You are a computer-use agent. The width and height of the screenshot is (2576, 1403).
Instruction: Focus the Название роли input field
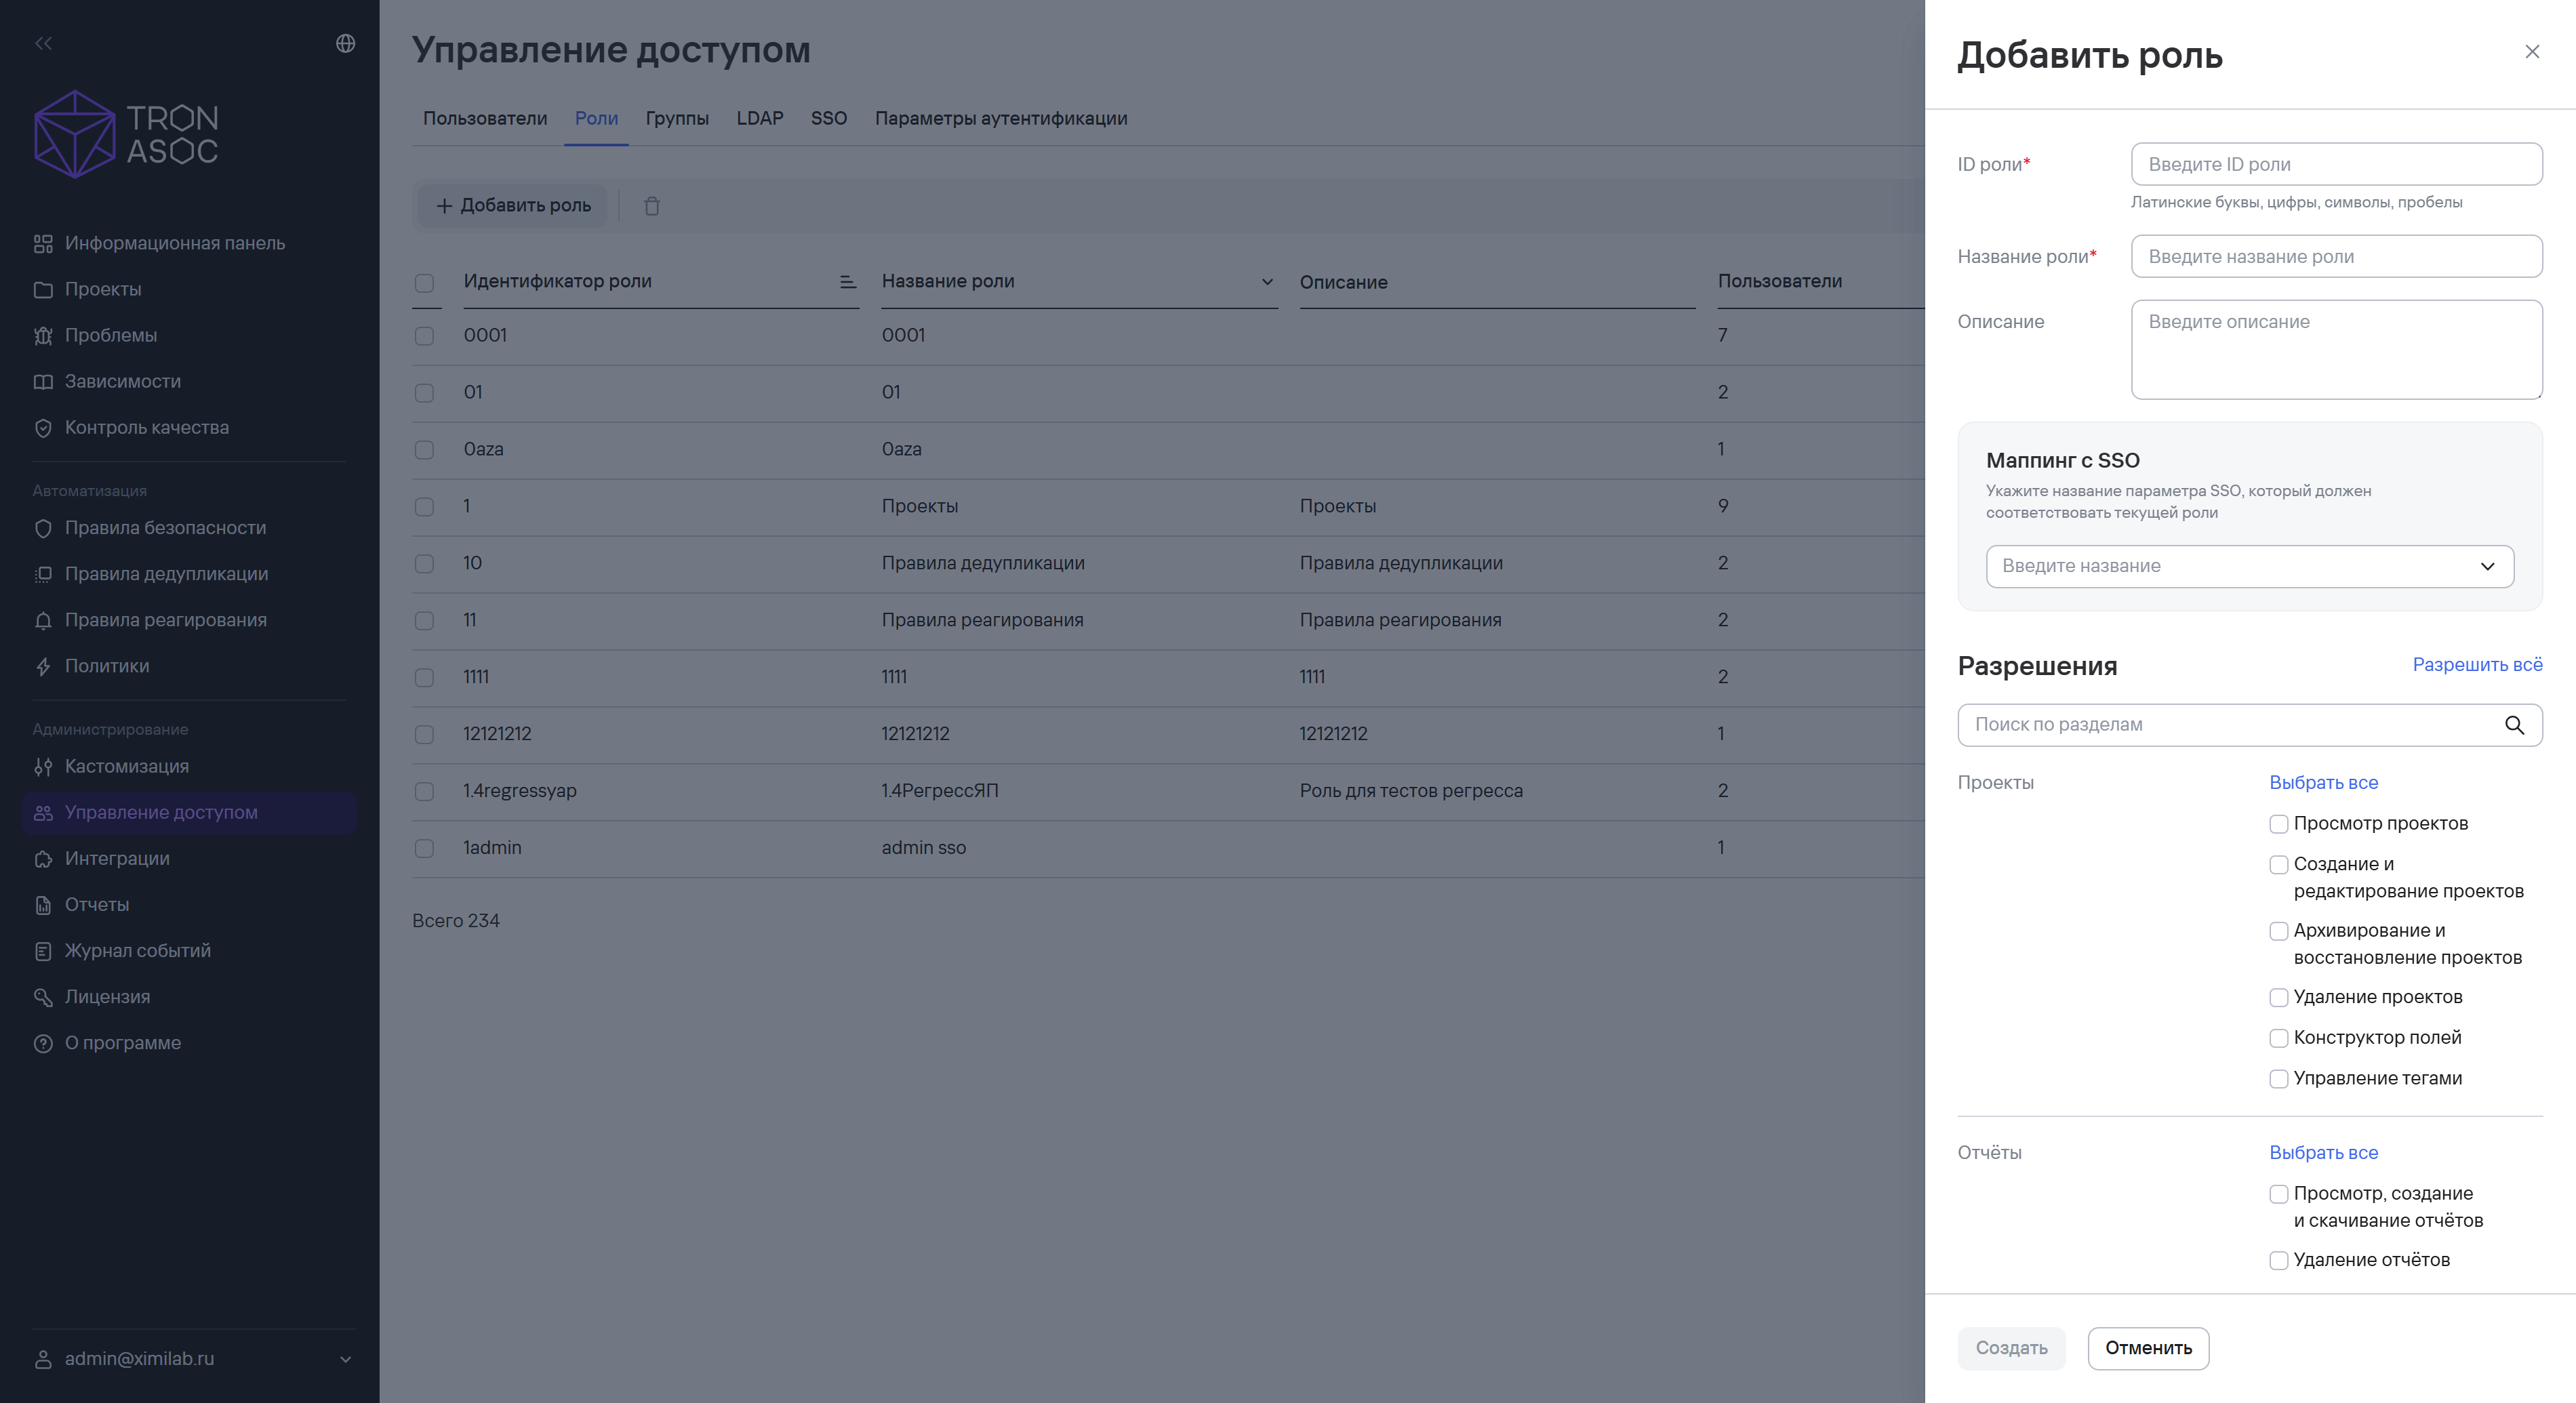point(2336,256)
